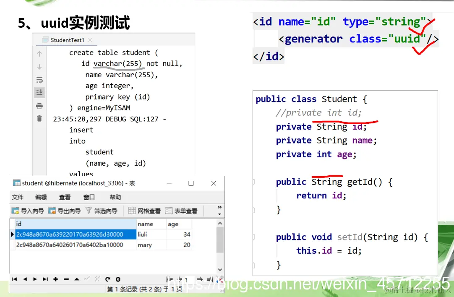Expand the Navicat toolbar overflow chevron
Viewport: 454px width, 297px height.
pos(219,207)
